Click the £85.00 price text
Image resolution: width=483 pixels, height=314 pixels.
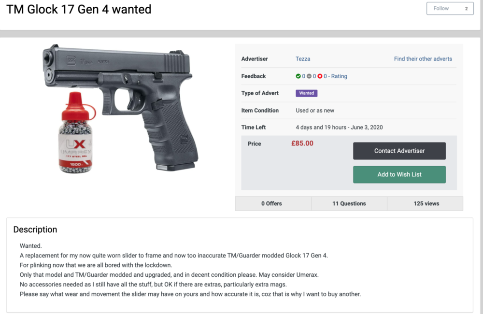[x=302, y=143]
